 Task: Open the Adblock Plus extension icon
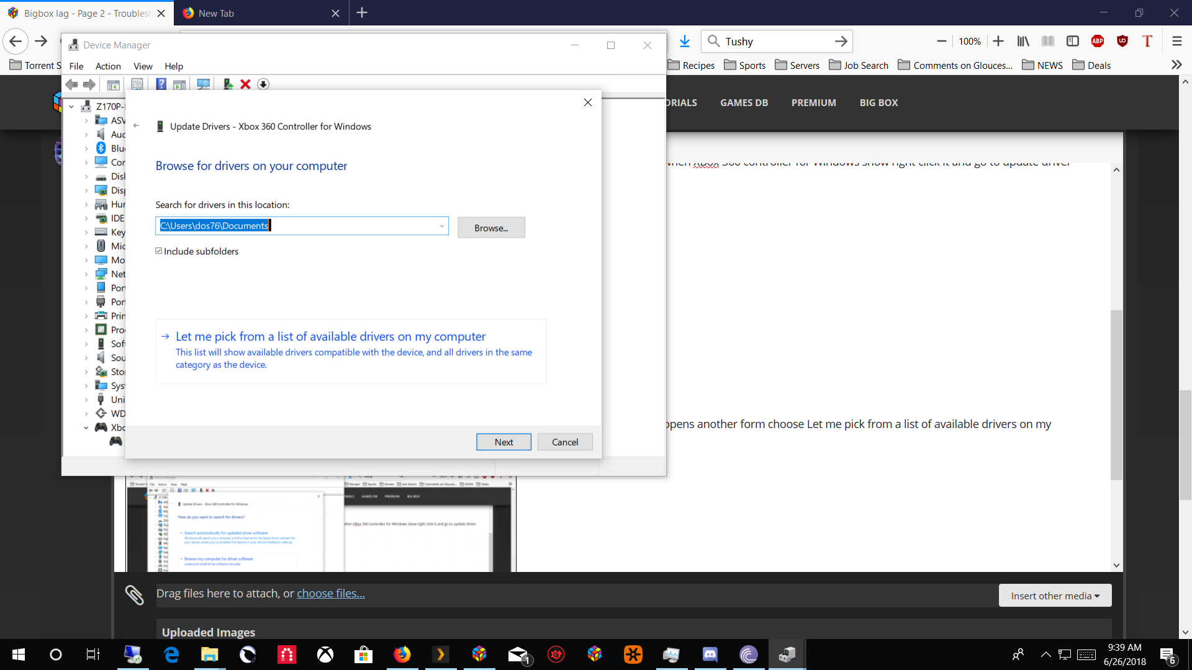point(1097,42)
